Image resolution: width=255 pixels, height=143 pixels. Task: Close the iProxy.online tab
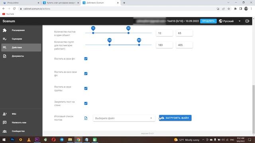[38, 3]
